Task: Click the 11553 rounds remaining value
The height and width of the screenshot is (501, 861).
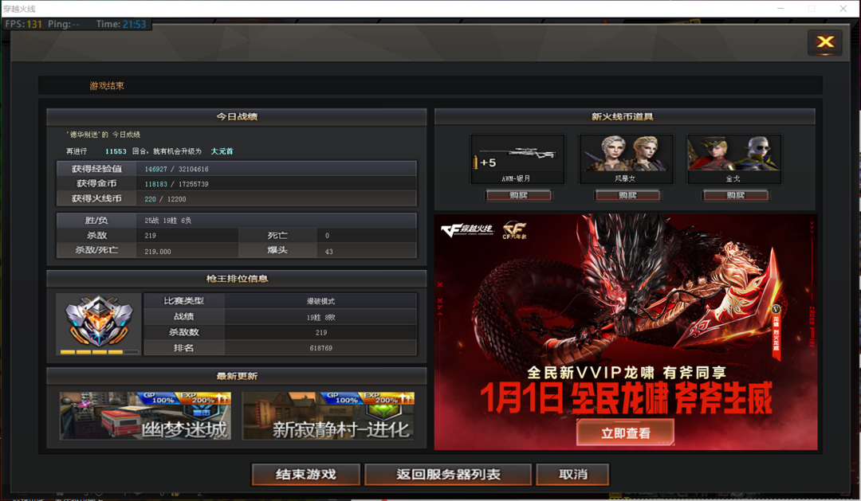Action: (116, 151)
